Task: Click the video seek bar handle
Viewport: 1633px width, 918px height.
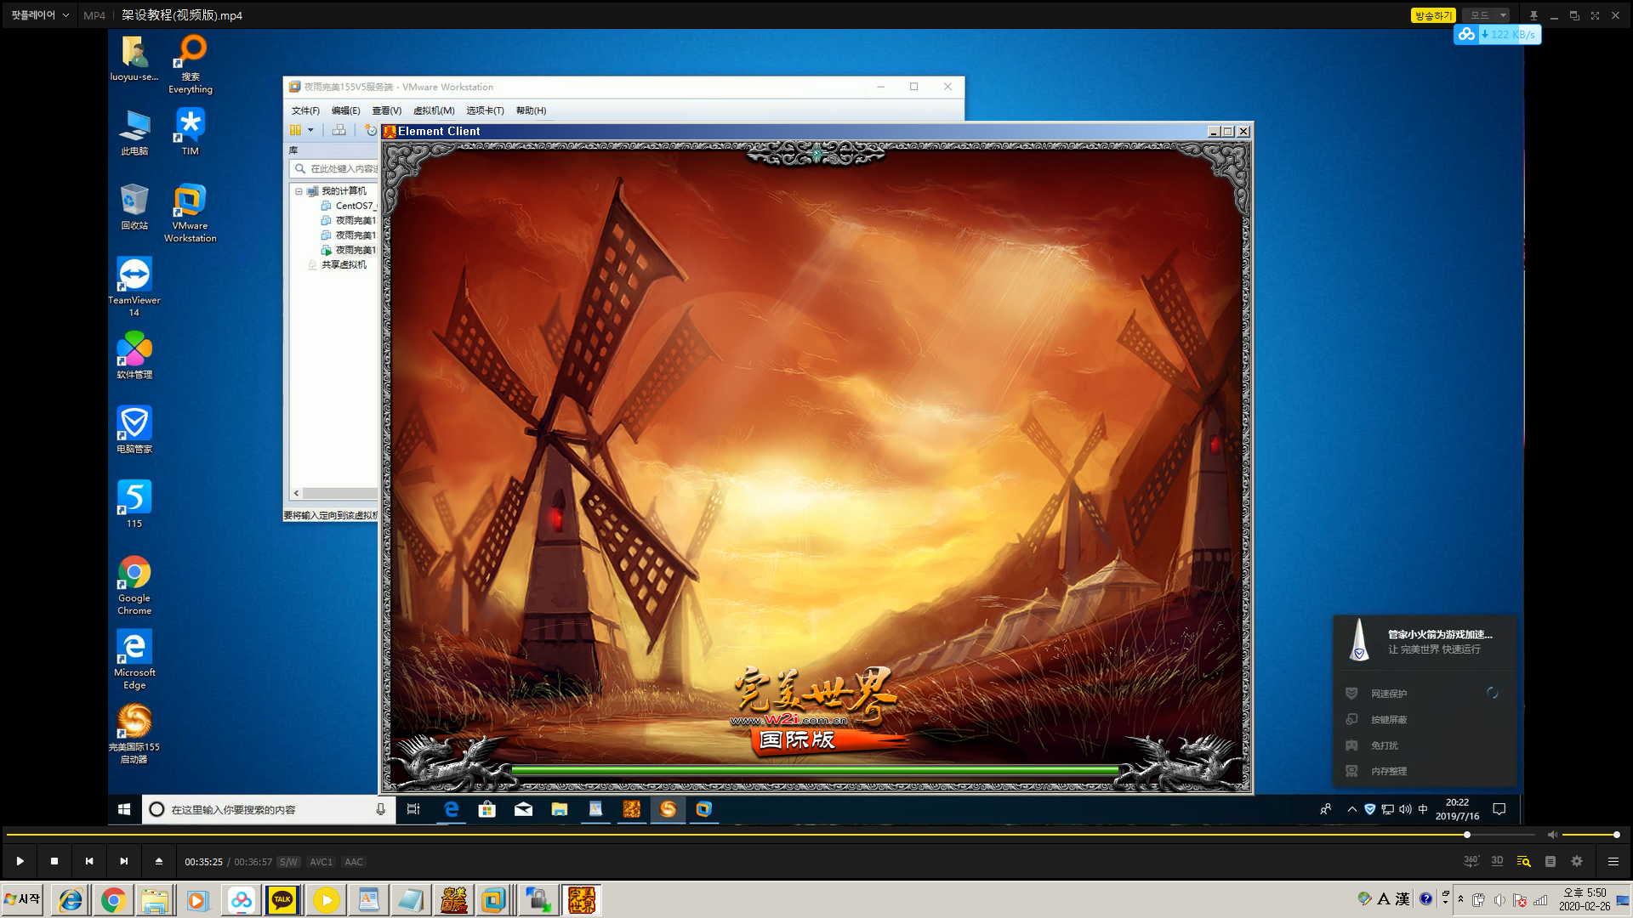Action: coord(1467,835)
